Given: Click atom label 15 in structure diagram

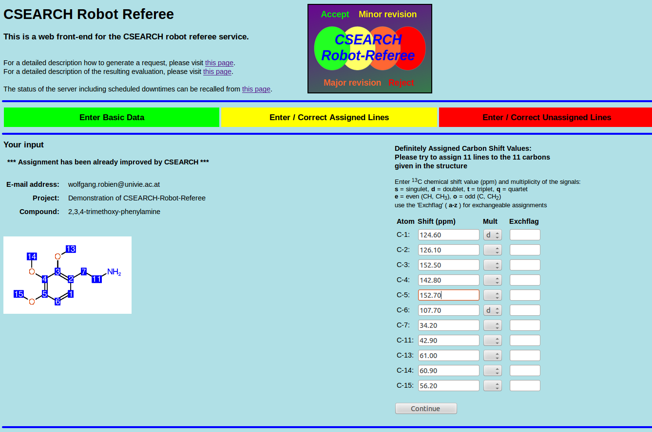Looking at the screenshot, I should point(19,294).
